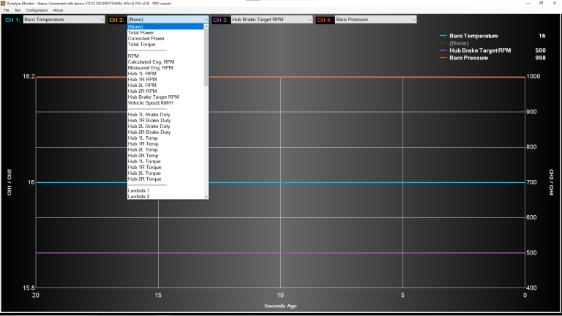Image resolution: width=562 pixels, height=316 pixels.
Task: Select Total Power in the list
Action: (165, 33)
